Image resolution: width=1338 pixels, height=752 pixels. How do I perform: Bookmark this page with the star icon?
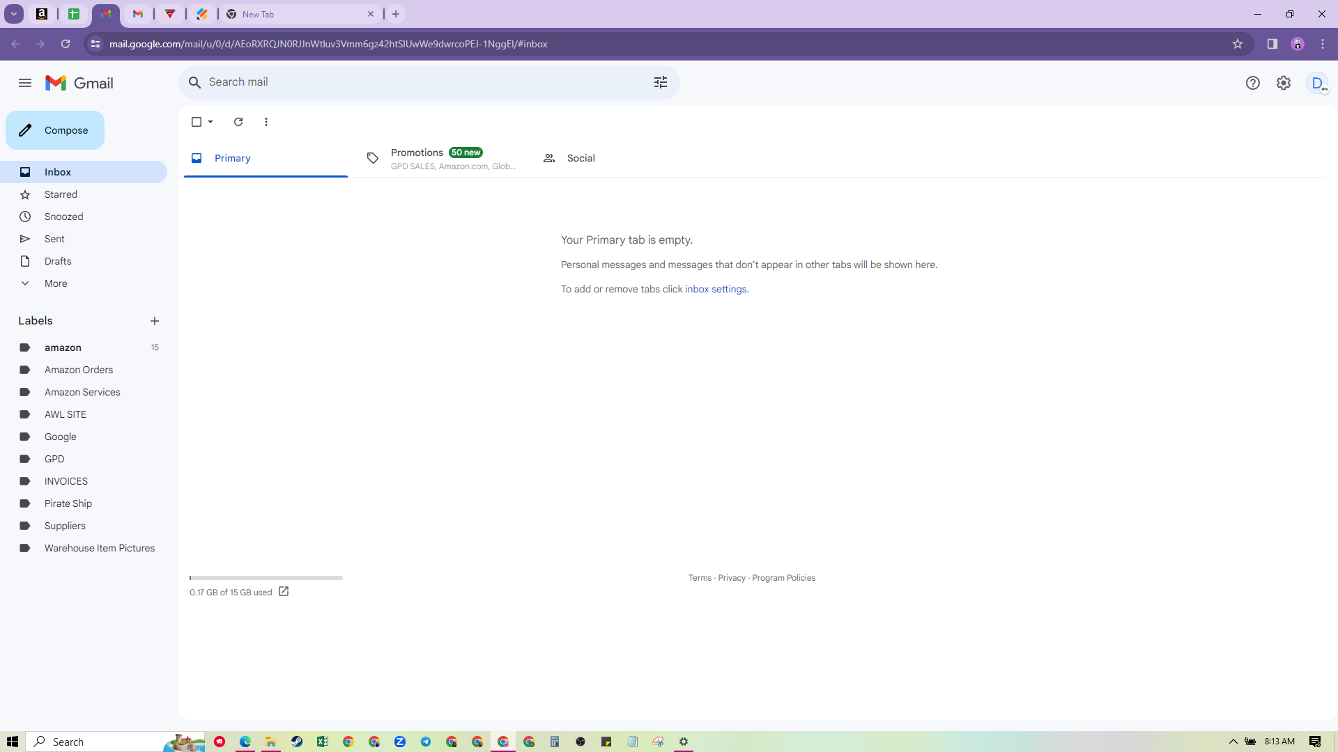1238,44
